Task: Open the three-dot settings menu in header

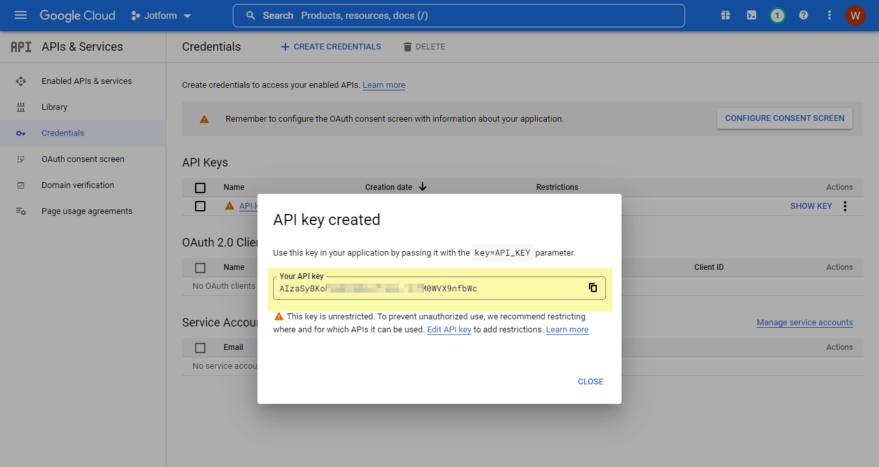Action: [830, 16]
